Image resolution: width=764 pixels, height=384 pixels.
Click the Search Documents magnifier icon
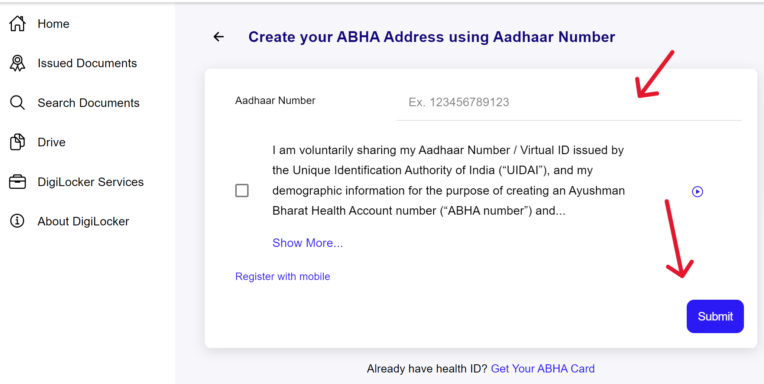point(17,102)
